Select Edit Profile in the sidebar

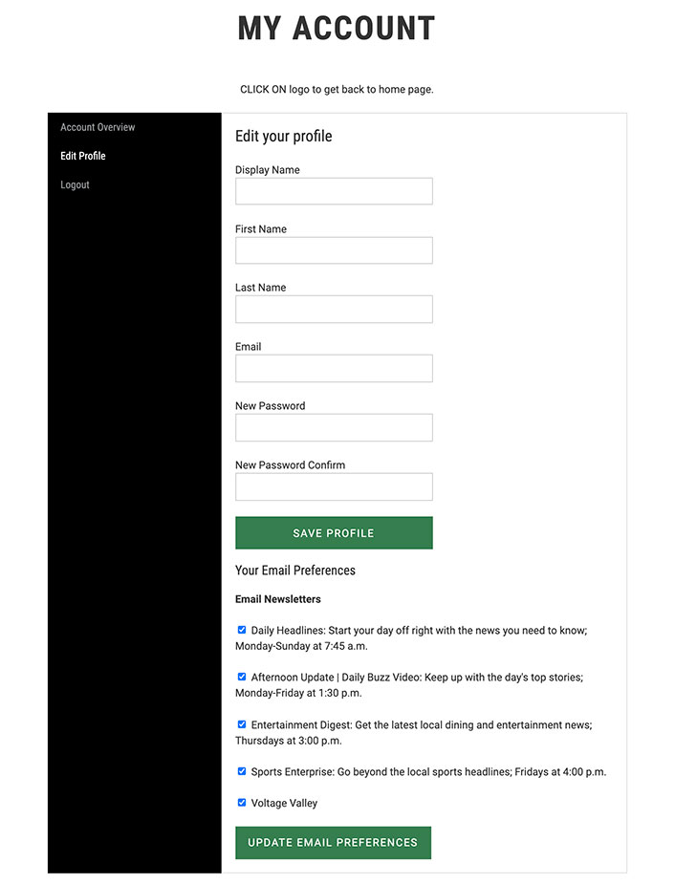[x=83, y=156]
